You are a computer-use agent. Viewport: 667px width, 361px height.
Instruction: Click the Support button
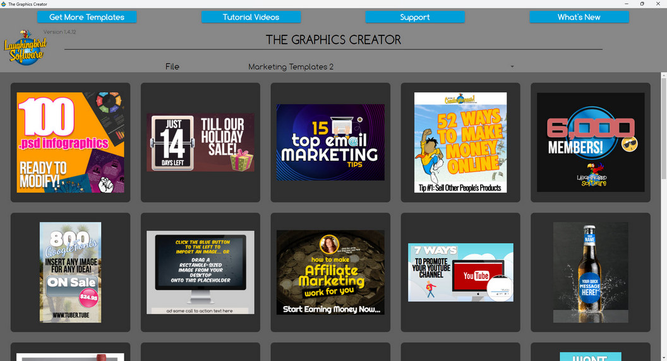[x=415, y=17]
